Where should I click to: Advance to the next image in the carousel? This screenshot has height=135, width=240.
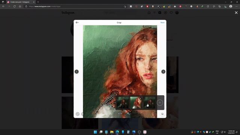pyautogui.click(x=163, y=72)
